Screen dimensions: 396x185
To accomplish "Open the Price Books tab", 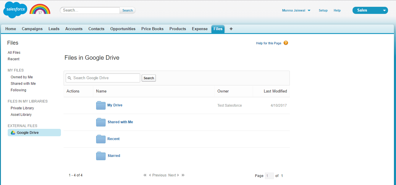I will 152,29.
